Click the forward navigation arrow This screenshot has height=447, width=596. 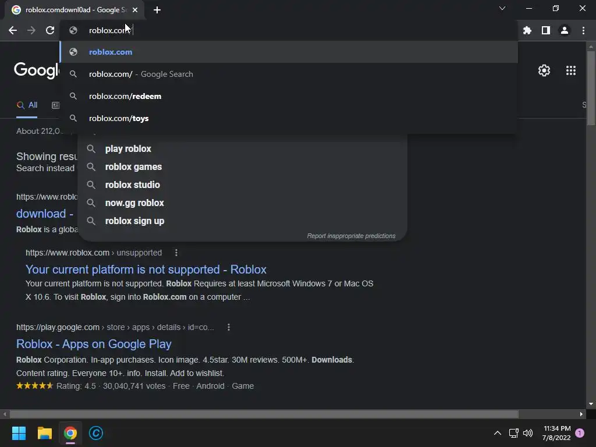[31, 30]
